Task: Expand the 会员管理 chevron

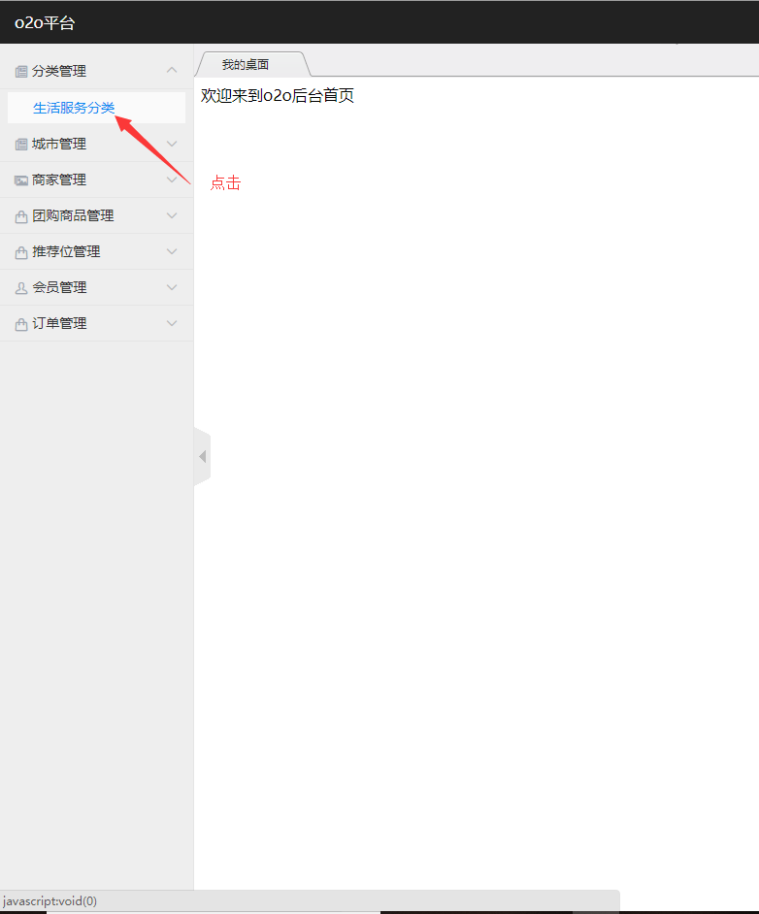Action: tap(172, 287)
